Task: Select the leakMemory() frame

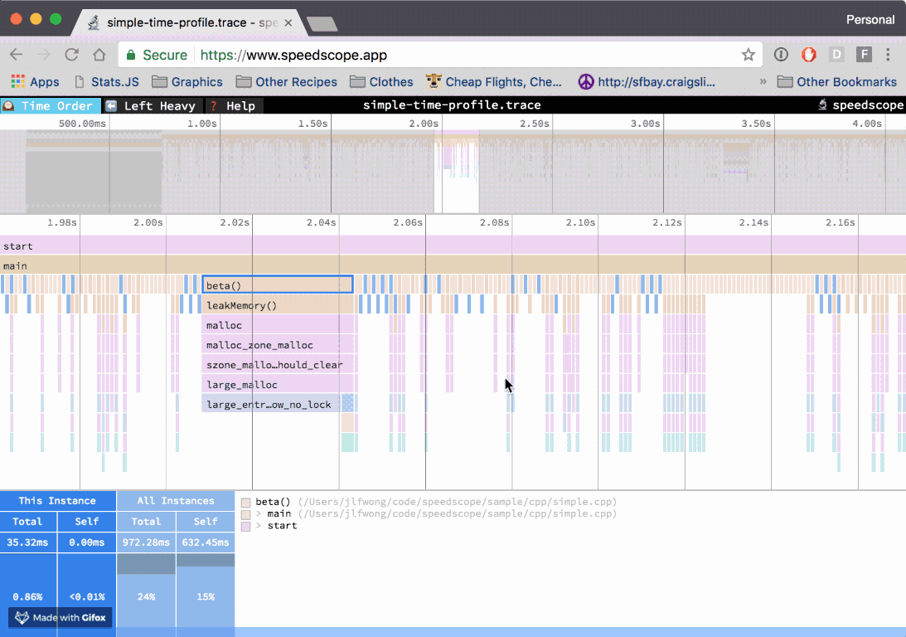Action: 279,304
